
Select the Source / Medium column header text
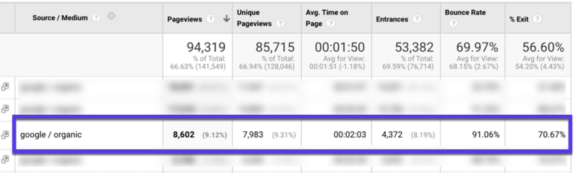click(x=60, y=18)
